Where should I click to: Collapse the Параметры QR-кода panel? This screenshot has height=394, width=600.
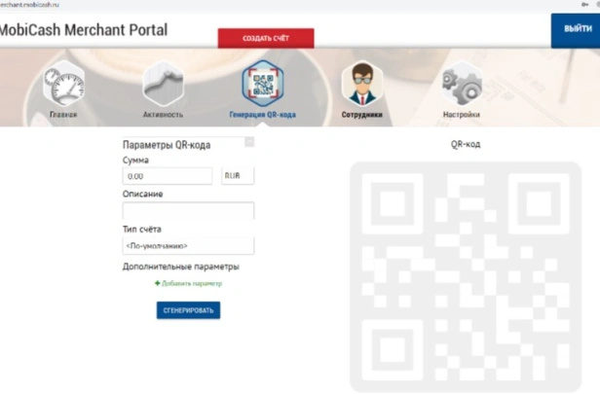point(249,142)
